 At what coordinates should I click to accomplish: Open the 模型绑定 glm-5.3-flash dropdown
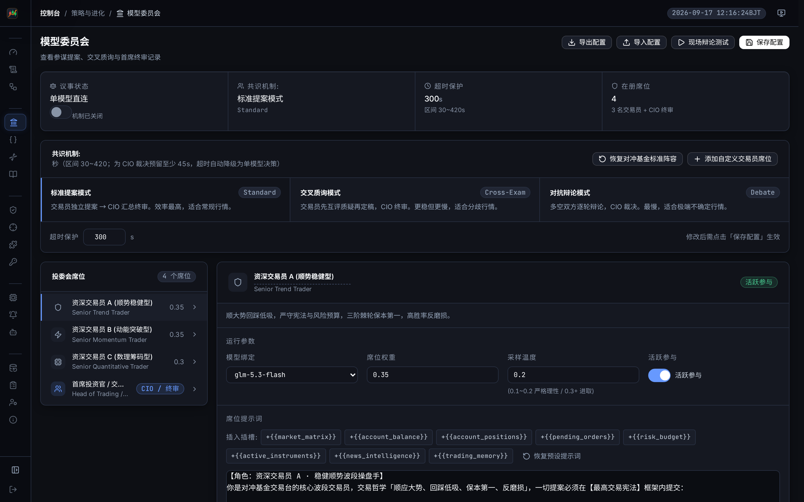(292, 375)
